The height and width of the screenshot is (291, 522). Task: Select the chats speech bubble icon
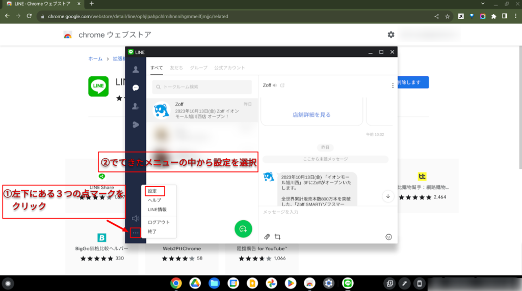pos(136,88)
